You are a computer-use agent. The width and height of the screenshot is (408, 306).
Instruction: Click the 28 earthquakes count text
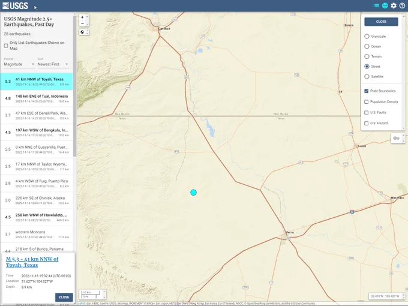point(17,34)
